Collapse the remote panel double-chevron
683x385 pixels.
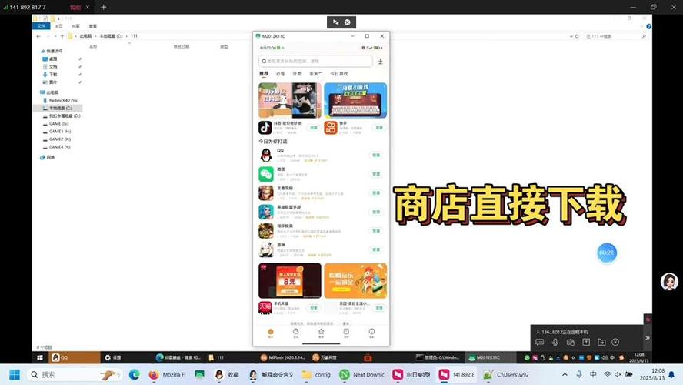click(648, 338)
